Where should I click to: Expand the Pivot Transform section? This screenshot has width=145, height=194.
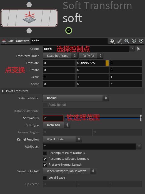[3, 91]
